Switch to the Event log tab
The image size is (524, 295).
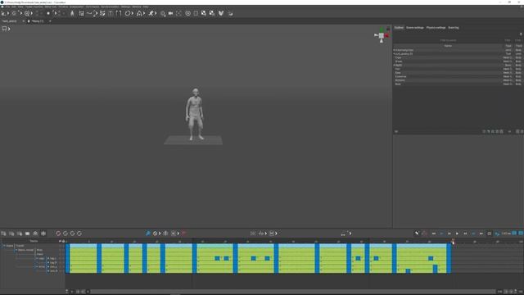pyautogui.click(x=454, y=27)
